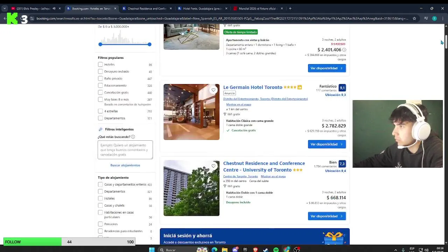
Task: Click the maximum price slider handle
Action: pos(149,44)
